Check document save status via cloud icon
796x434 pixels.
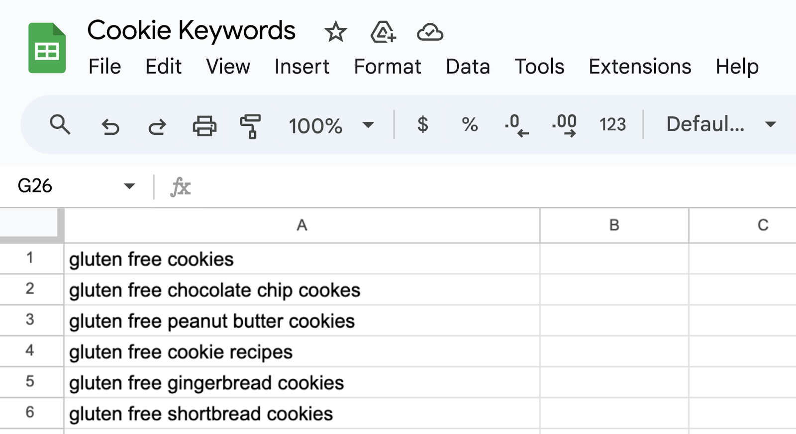(430, 32)
